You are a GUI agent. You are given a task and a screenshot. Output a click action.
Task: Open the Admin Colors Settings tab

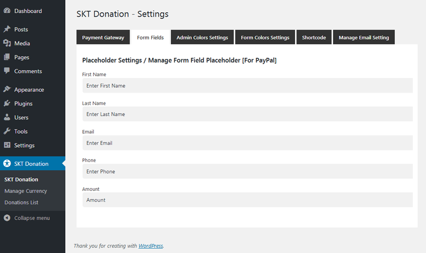202,37
